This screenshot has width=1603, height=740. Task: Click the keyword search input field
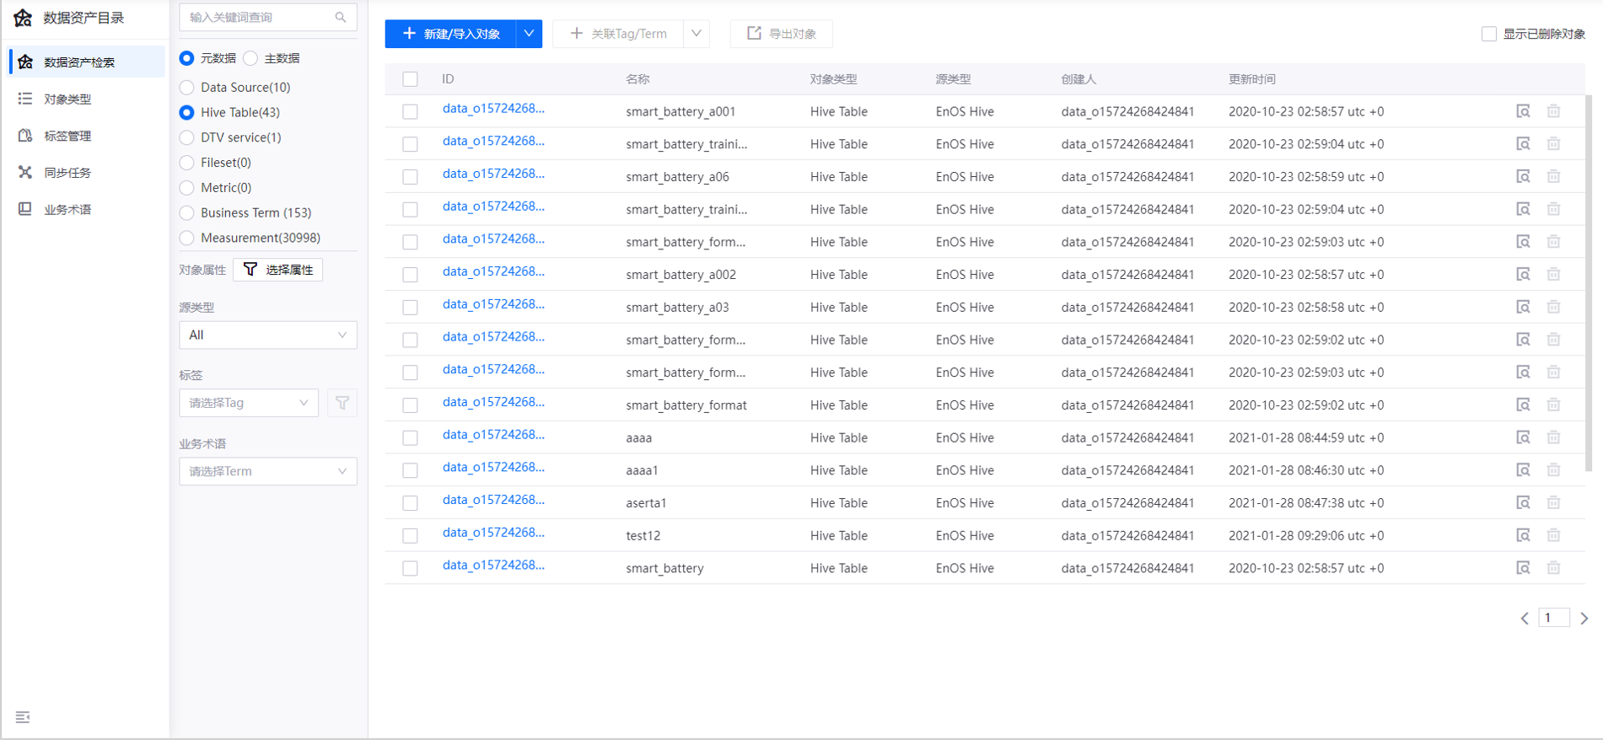[x=268, y=17]
